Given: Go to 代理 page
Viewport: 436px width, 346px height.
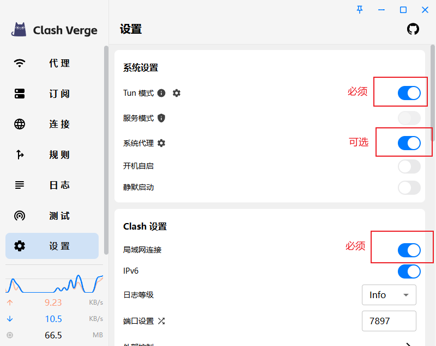Looking at the screenshot, I should click(x=52, y=63).
